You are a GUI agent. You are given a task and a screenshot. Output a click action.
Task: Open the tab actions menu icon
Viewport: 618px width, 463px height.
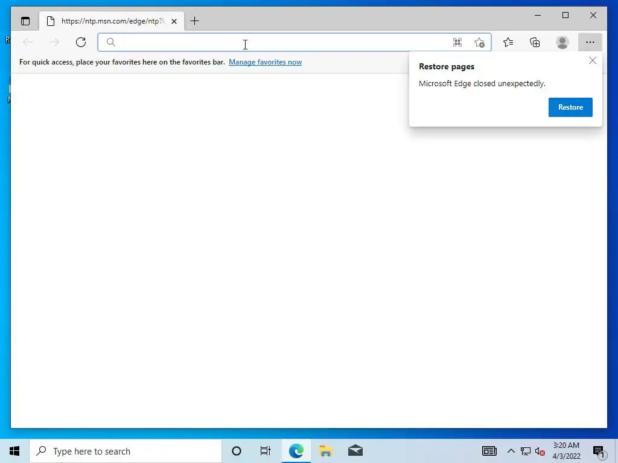(x=25, y=21)
